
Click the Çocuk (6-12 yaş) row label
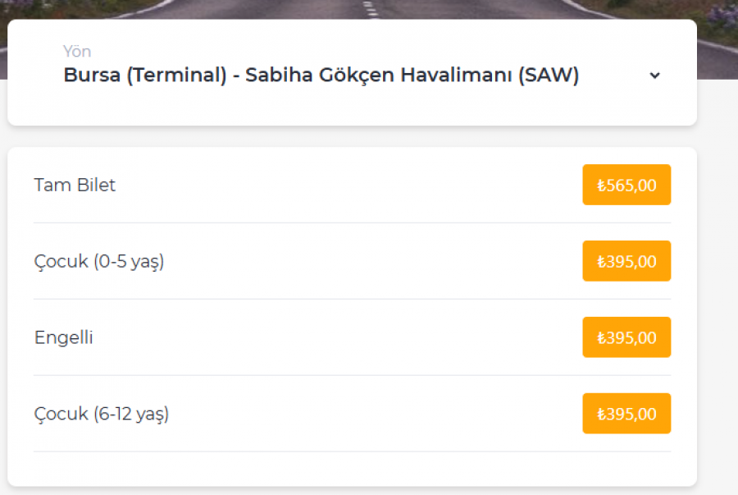coord(102,414)
